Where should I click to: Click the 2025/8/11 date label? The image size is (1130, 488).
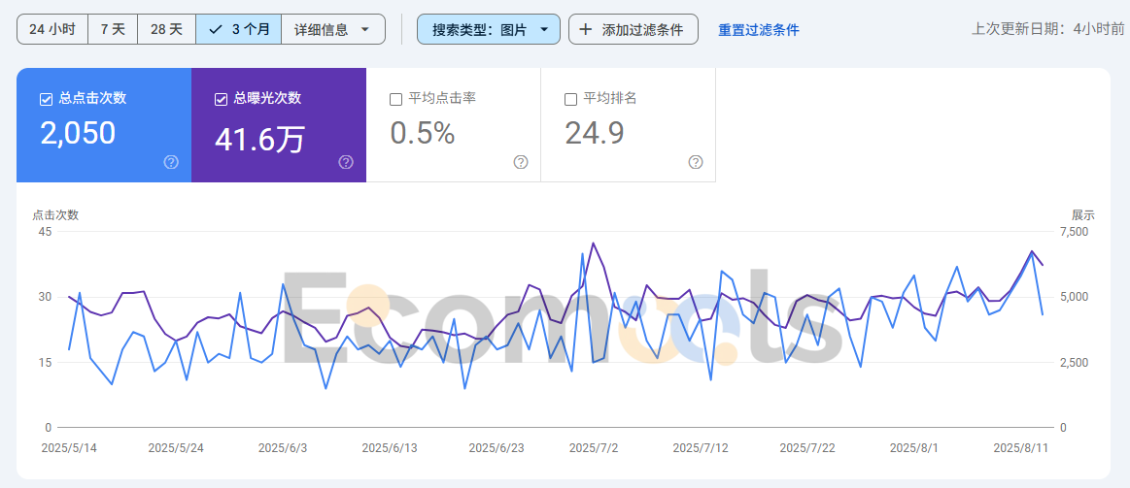[1020, 447]
